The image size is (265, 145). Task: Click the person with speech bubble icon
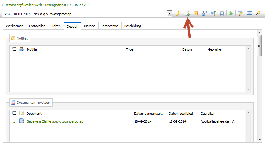pos(204,13)
